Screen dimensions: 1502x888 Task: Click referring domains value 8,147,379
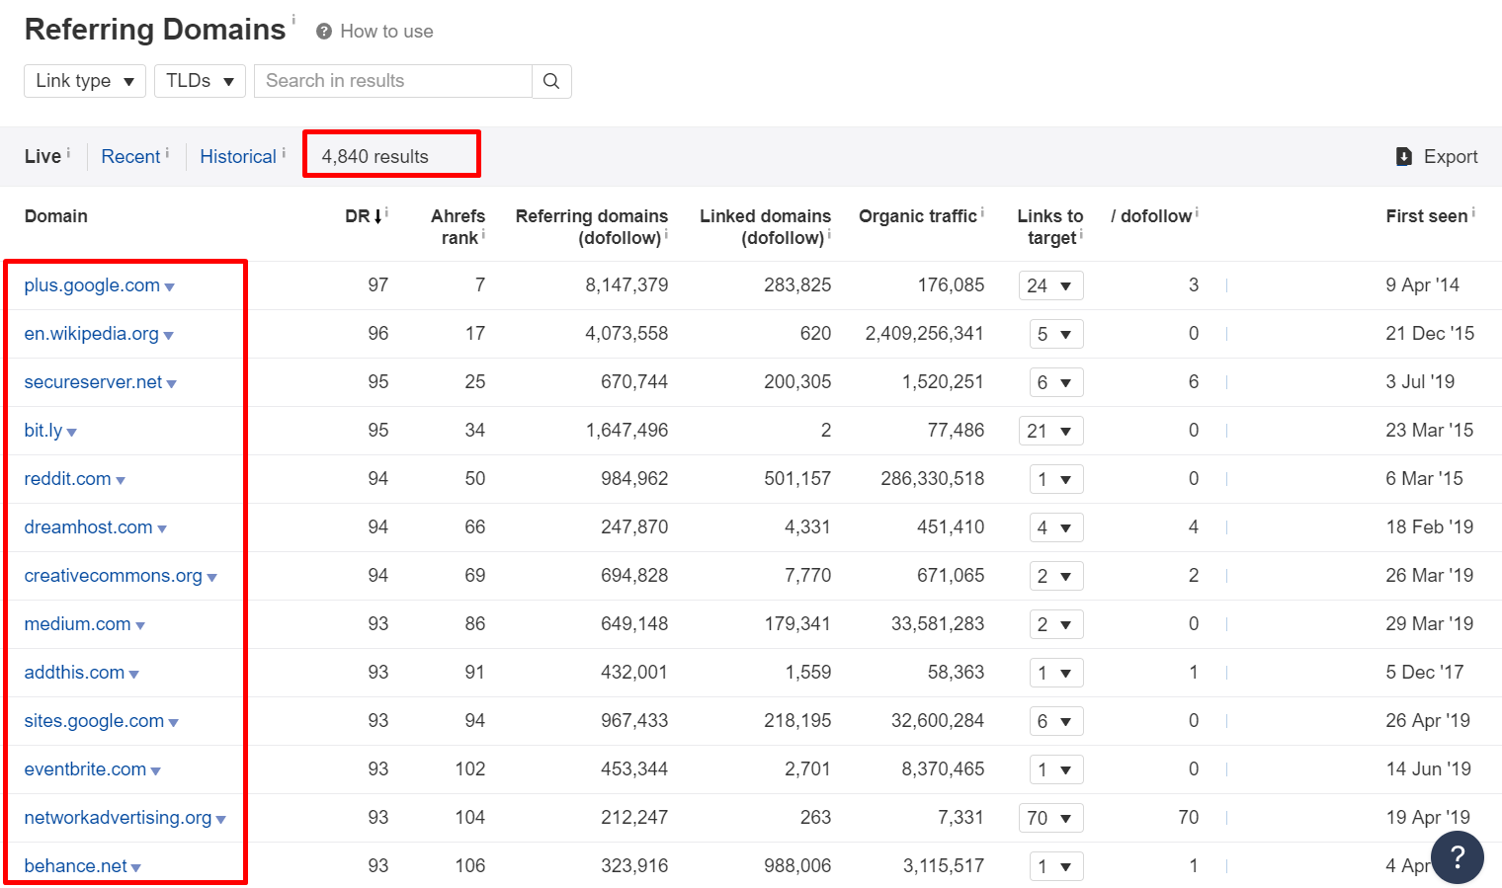[626, 285]
